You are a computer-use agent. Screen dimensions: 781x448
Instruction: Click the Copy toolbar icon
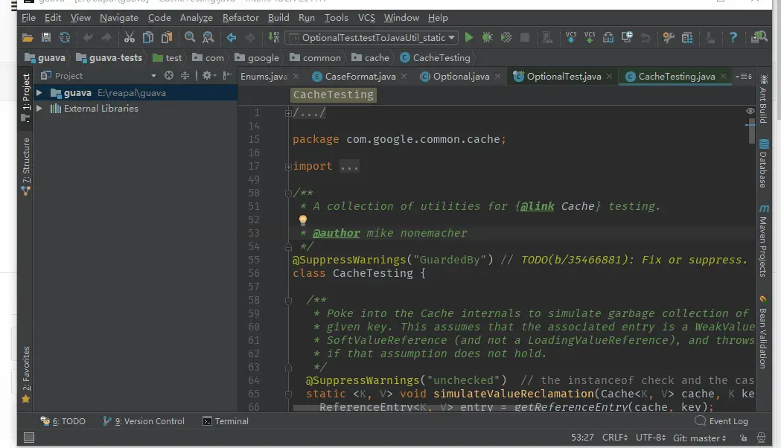click(x=148, y=37)
